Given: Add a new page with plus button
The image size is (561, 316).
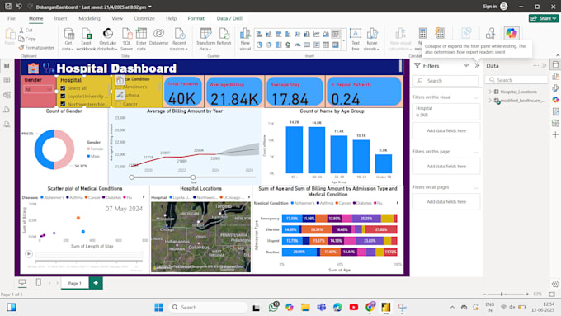Looking at the screenshot, I should [x=96, y=283].
